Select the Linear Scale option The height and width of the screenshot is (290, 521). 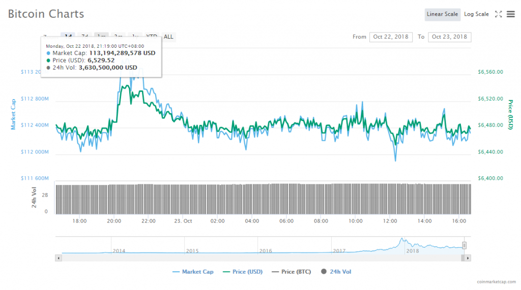pyautogui.click(x=442, y=14)
